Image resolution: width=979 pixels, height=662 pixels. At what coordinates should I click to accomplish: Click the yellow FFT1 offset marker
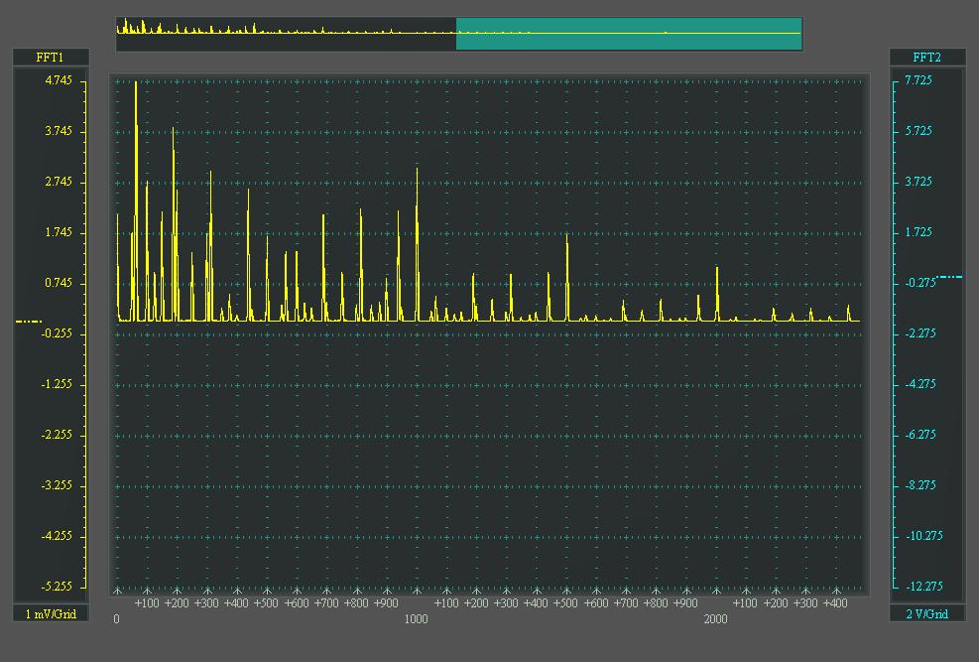[x=28, y=322]
